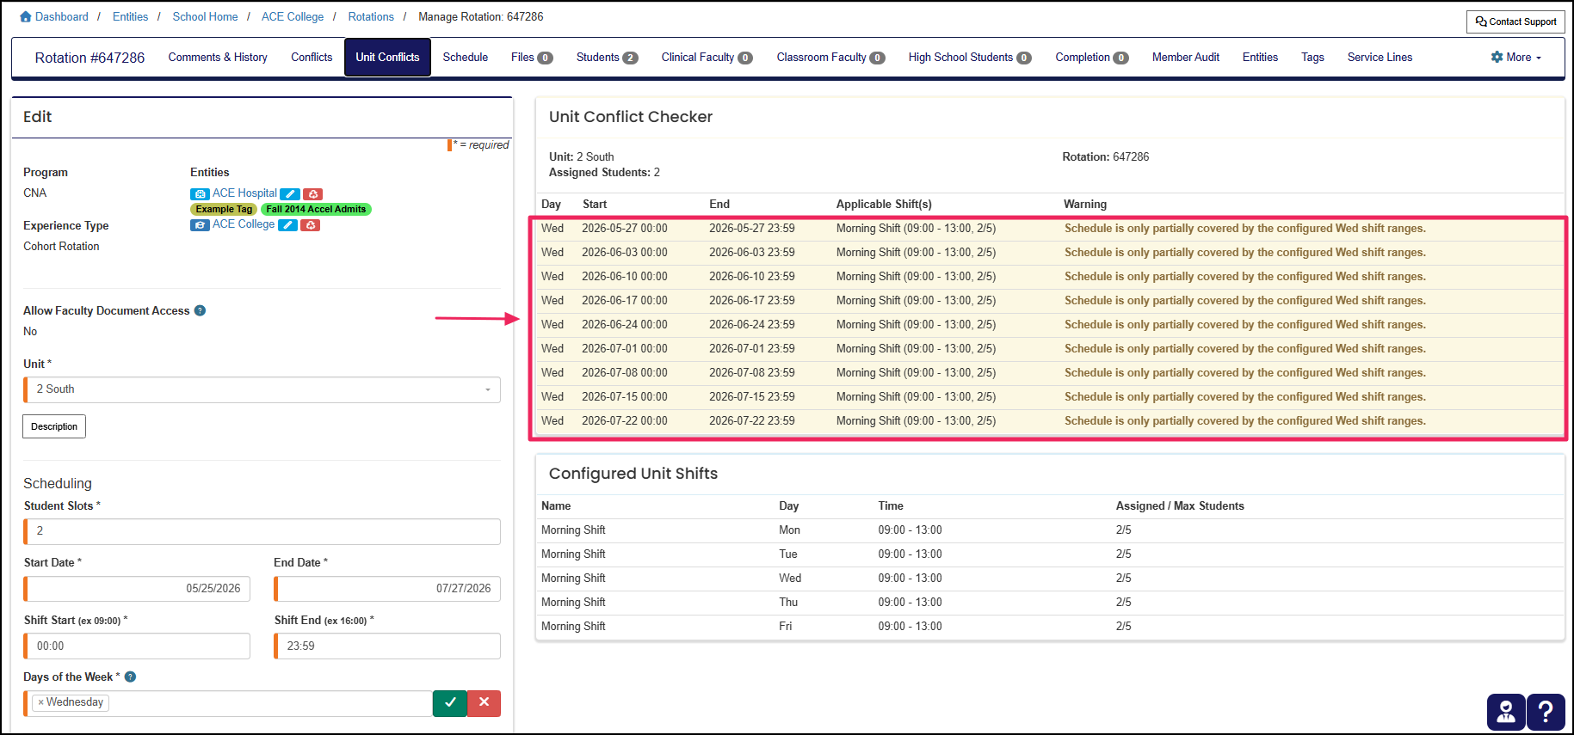
Task: Open the Clinical Faculty tab
Action: pos(707,58)
